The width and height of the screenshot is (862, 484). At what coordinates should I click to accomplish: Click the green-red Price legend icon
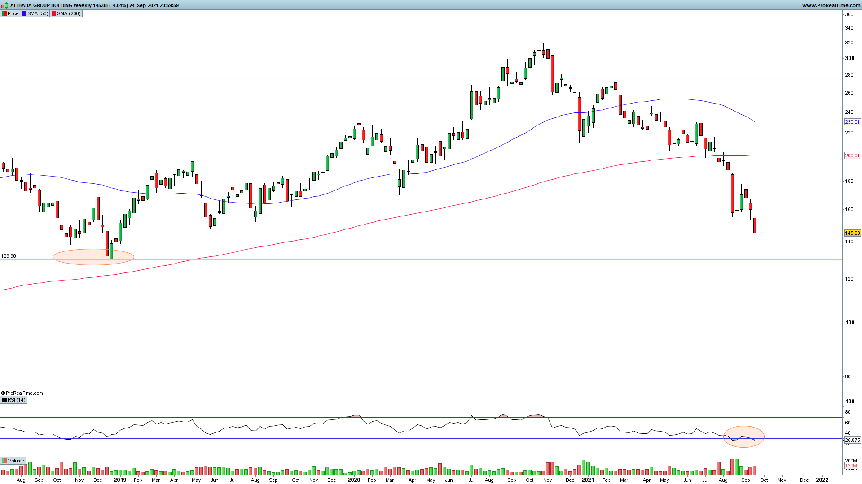(4, 13)
